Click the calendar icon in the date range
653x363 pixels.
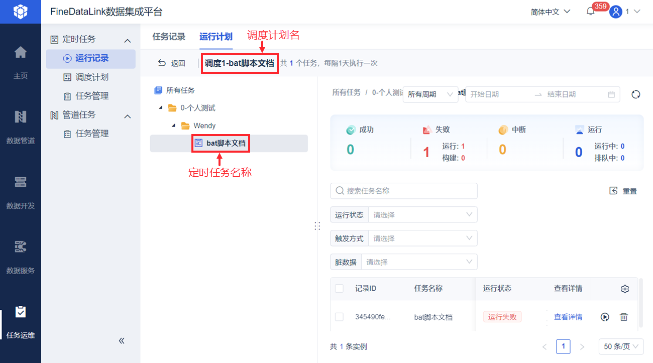(611, 94)
